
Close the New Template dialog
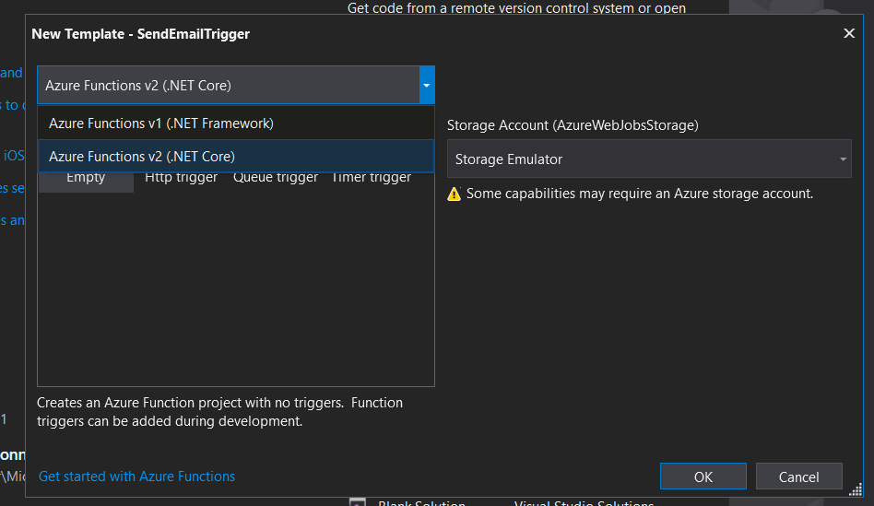(x=849, y=33)
